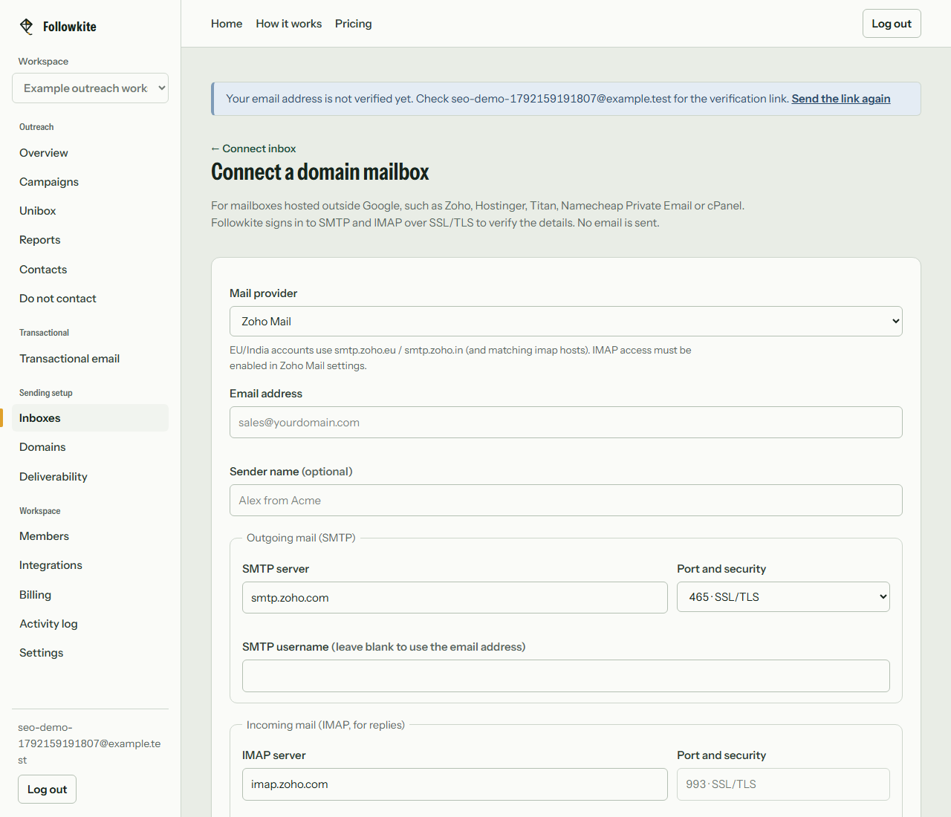Go back via Connect inbox link

tap(253, 149)
